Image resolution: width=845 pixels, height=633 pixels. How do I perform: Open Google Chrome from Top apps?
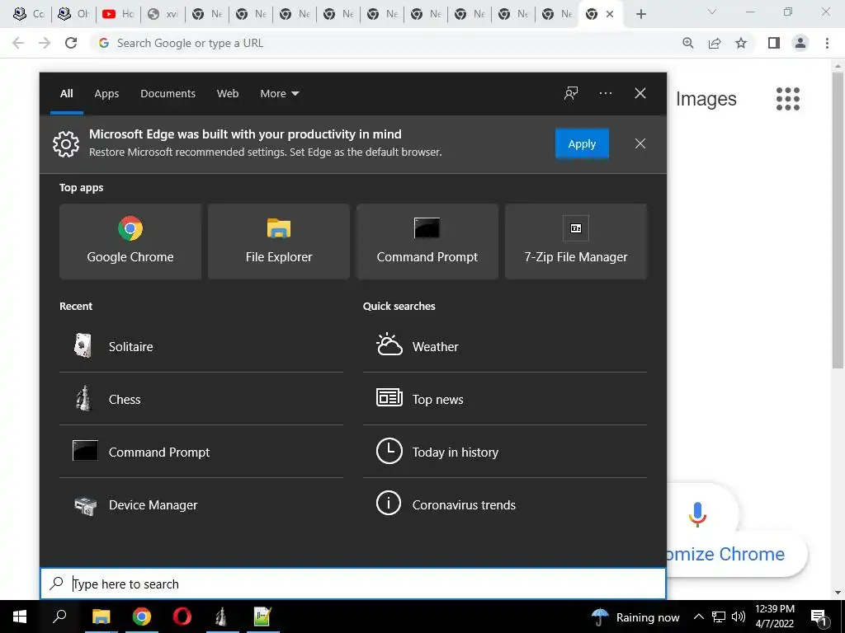(x=130, y=241)
